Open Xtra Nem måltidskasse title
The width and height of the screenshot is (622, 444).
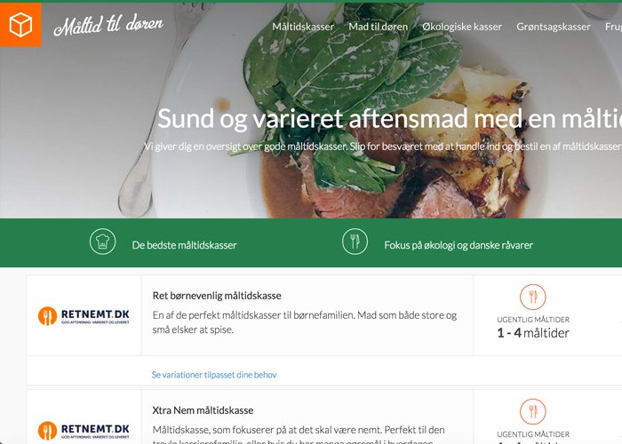pos(203,410)
